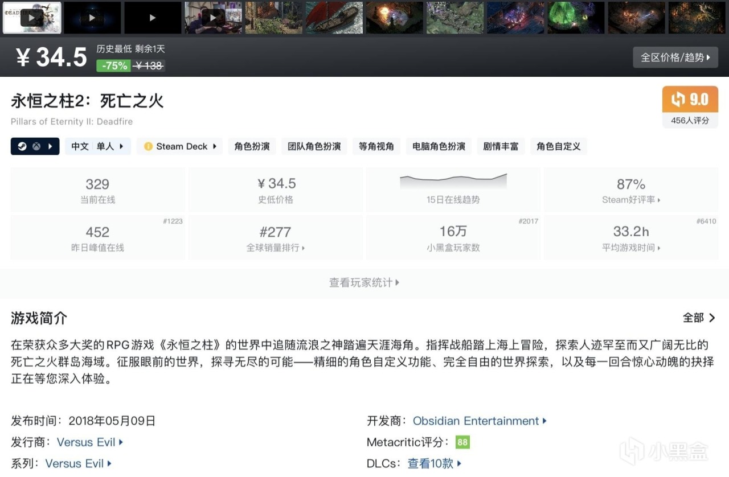
Task: Click the 329 当前在线 stat card
Action: (97, 190)
